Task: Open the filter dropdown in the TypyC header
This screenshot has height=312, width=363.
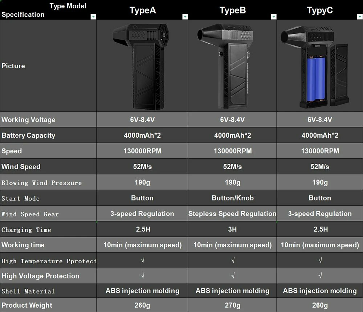Action: (360, 17)
